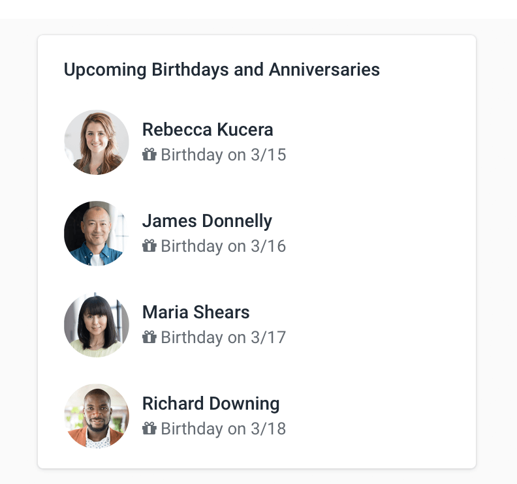
Task: Click the "Birthday on 3/15" text
Action: tap(223, 155)
